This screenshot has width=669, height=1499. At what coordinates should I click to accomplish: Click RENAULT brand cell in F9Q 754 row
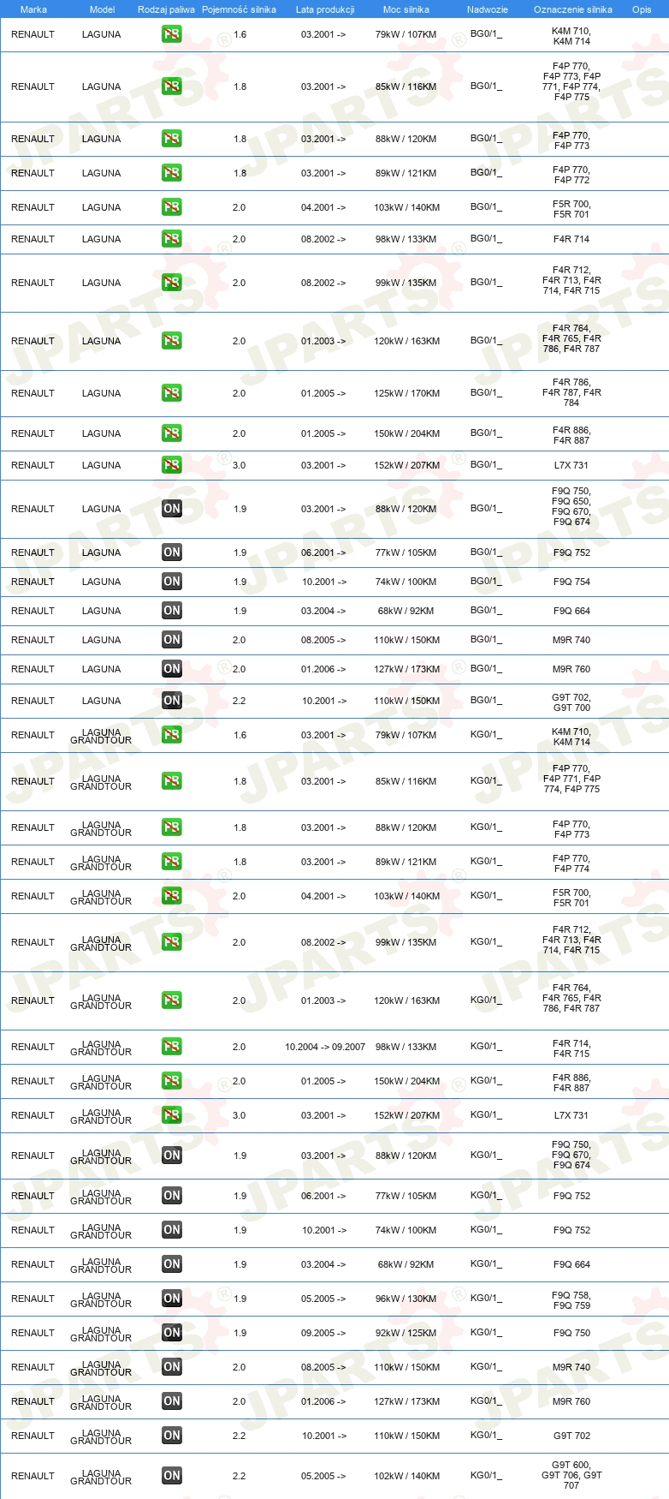pyautogui.click(x=33, y=582)
